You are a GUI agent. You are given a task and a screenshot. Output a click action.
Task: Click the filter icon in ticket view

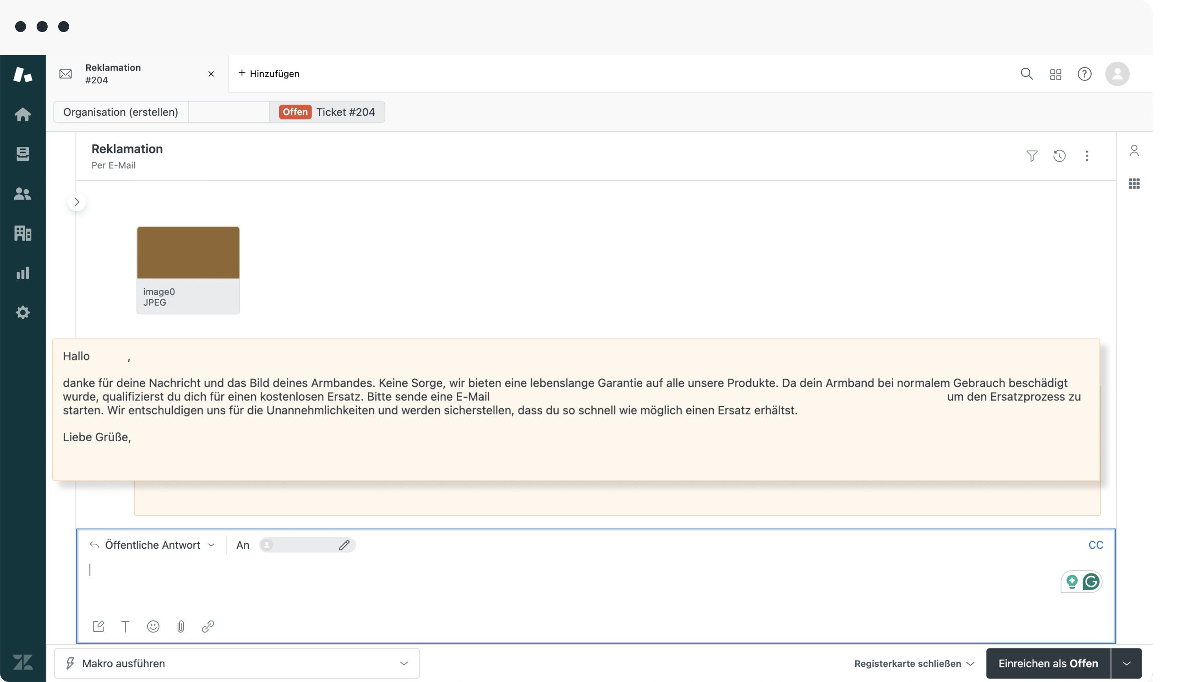[1032, 155]
